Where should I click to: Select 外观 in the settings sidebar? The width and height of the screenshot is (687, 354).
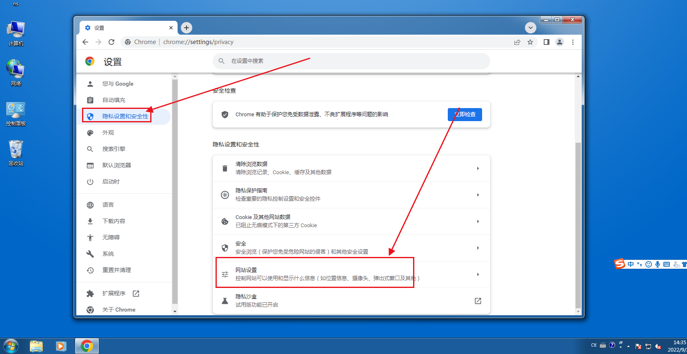(108, 133)
